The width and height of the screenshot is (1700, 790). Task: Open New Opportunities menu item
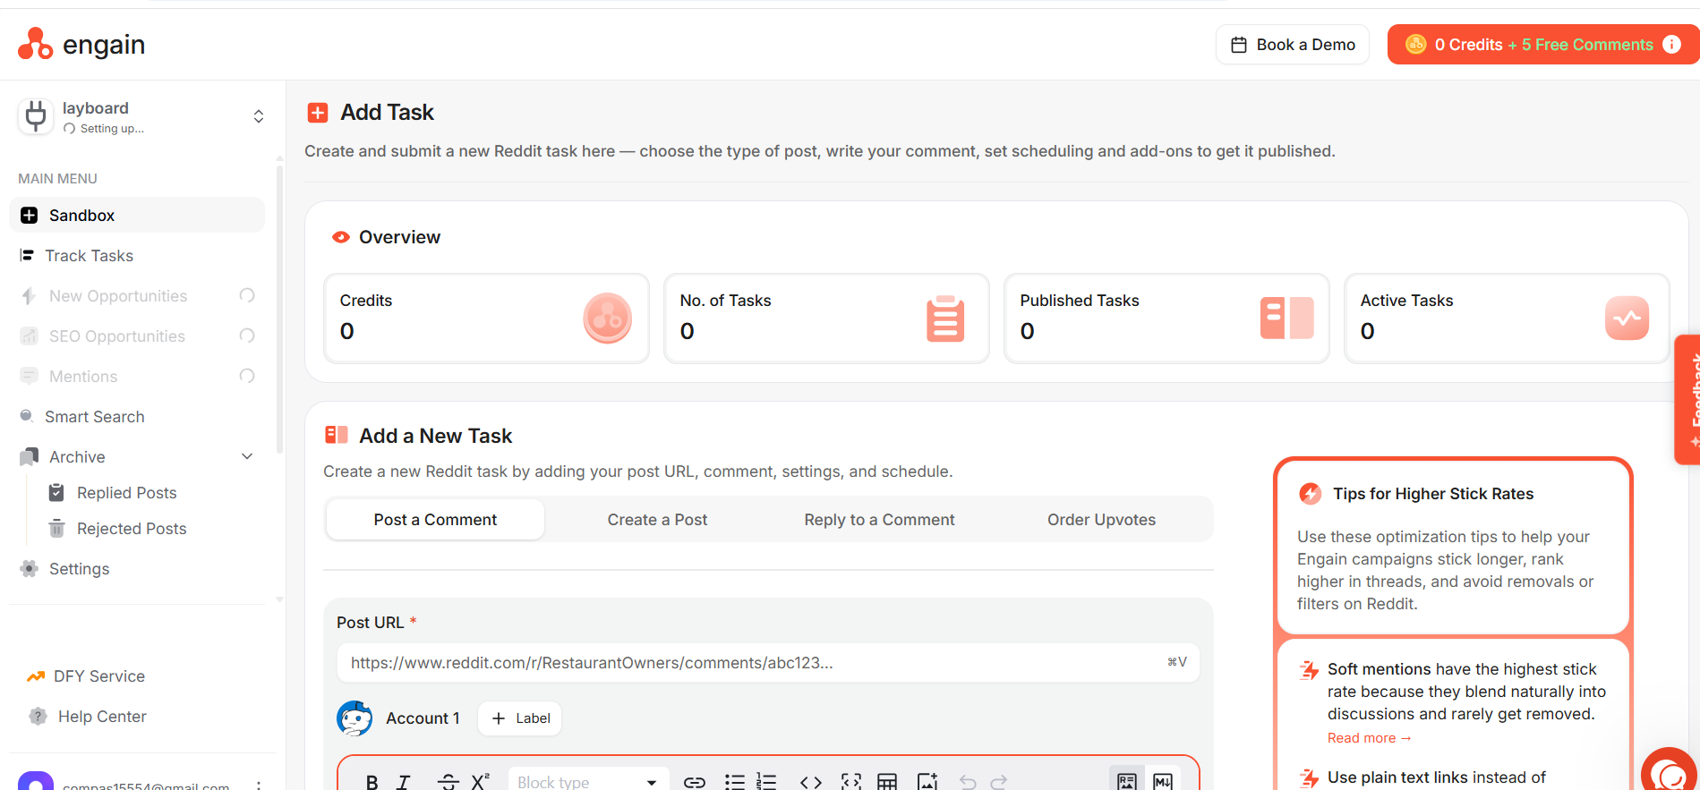[x=137, y=296]
